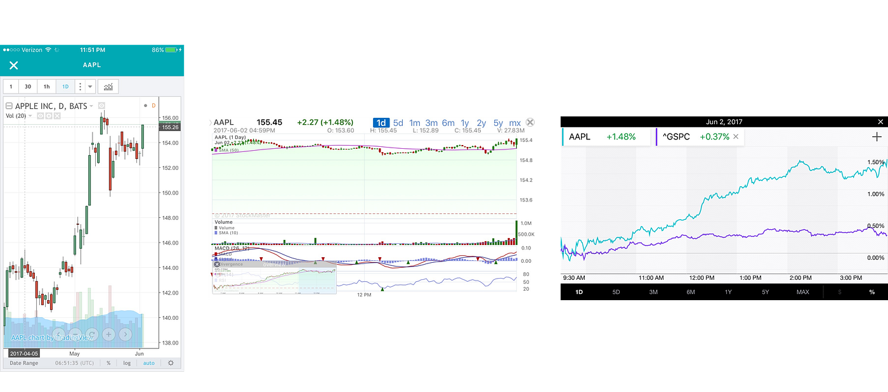Open the three-dot chart options menu
The width and height of the screenshot is (888, 392).
(80, 87)
